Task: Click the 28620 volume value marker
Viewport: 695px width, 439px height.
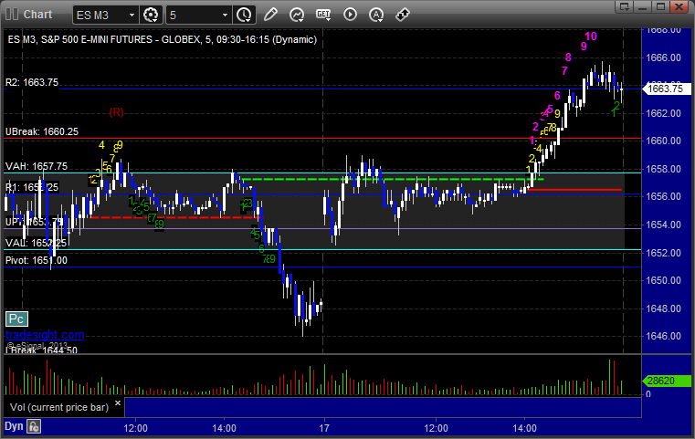Action: [x=667, y=381]
